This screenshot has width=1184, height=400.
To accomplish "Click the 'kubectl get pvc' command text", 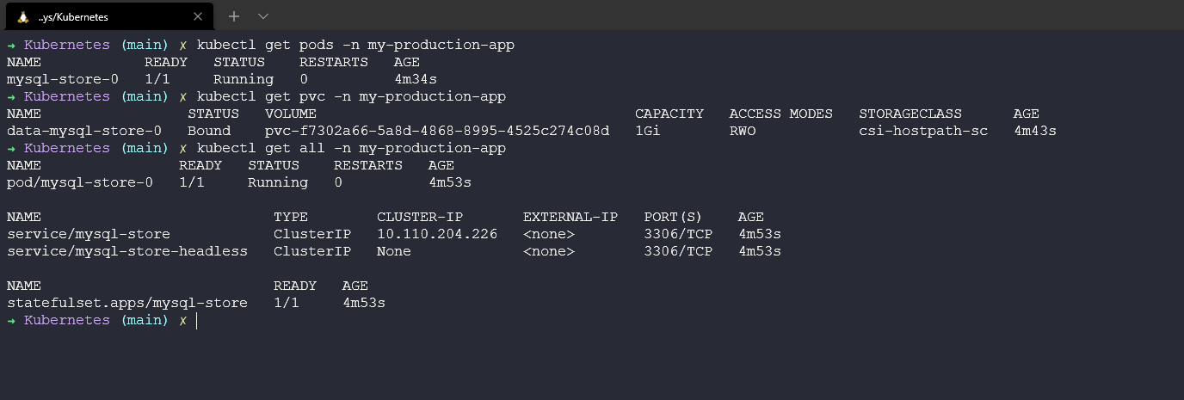I will 350,96.
